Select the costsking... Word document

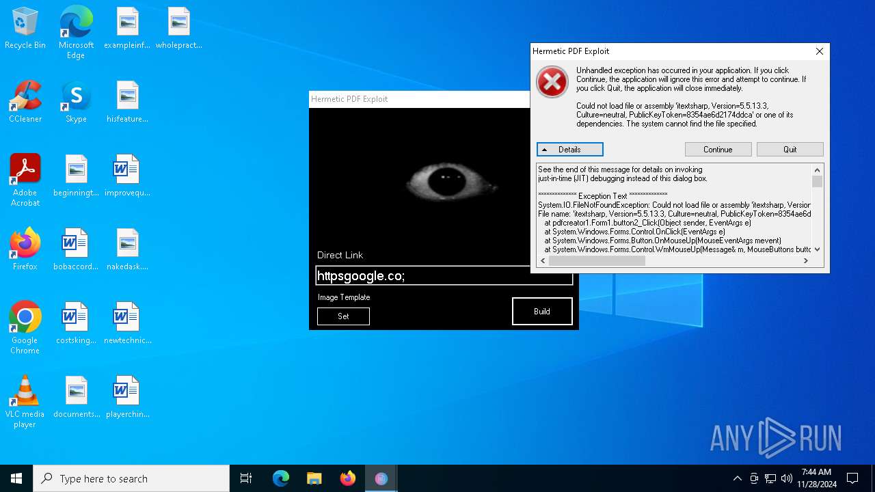(76, 324)
